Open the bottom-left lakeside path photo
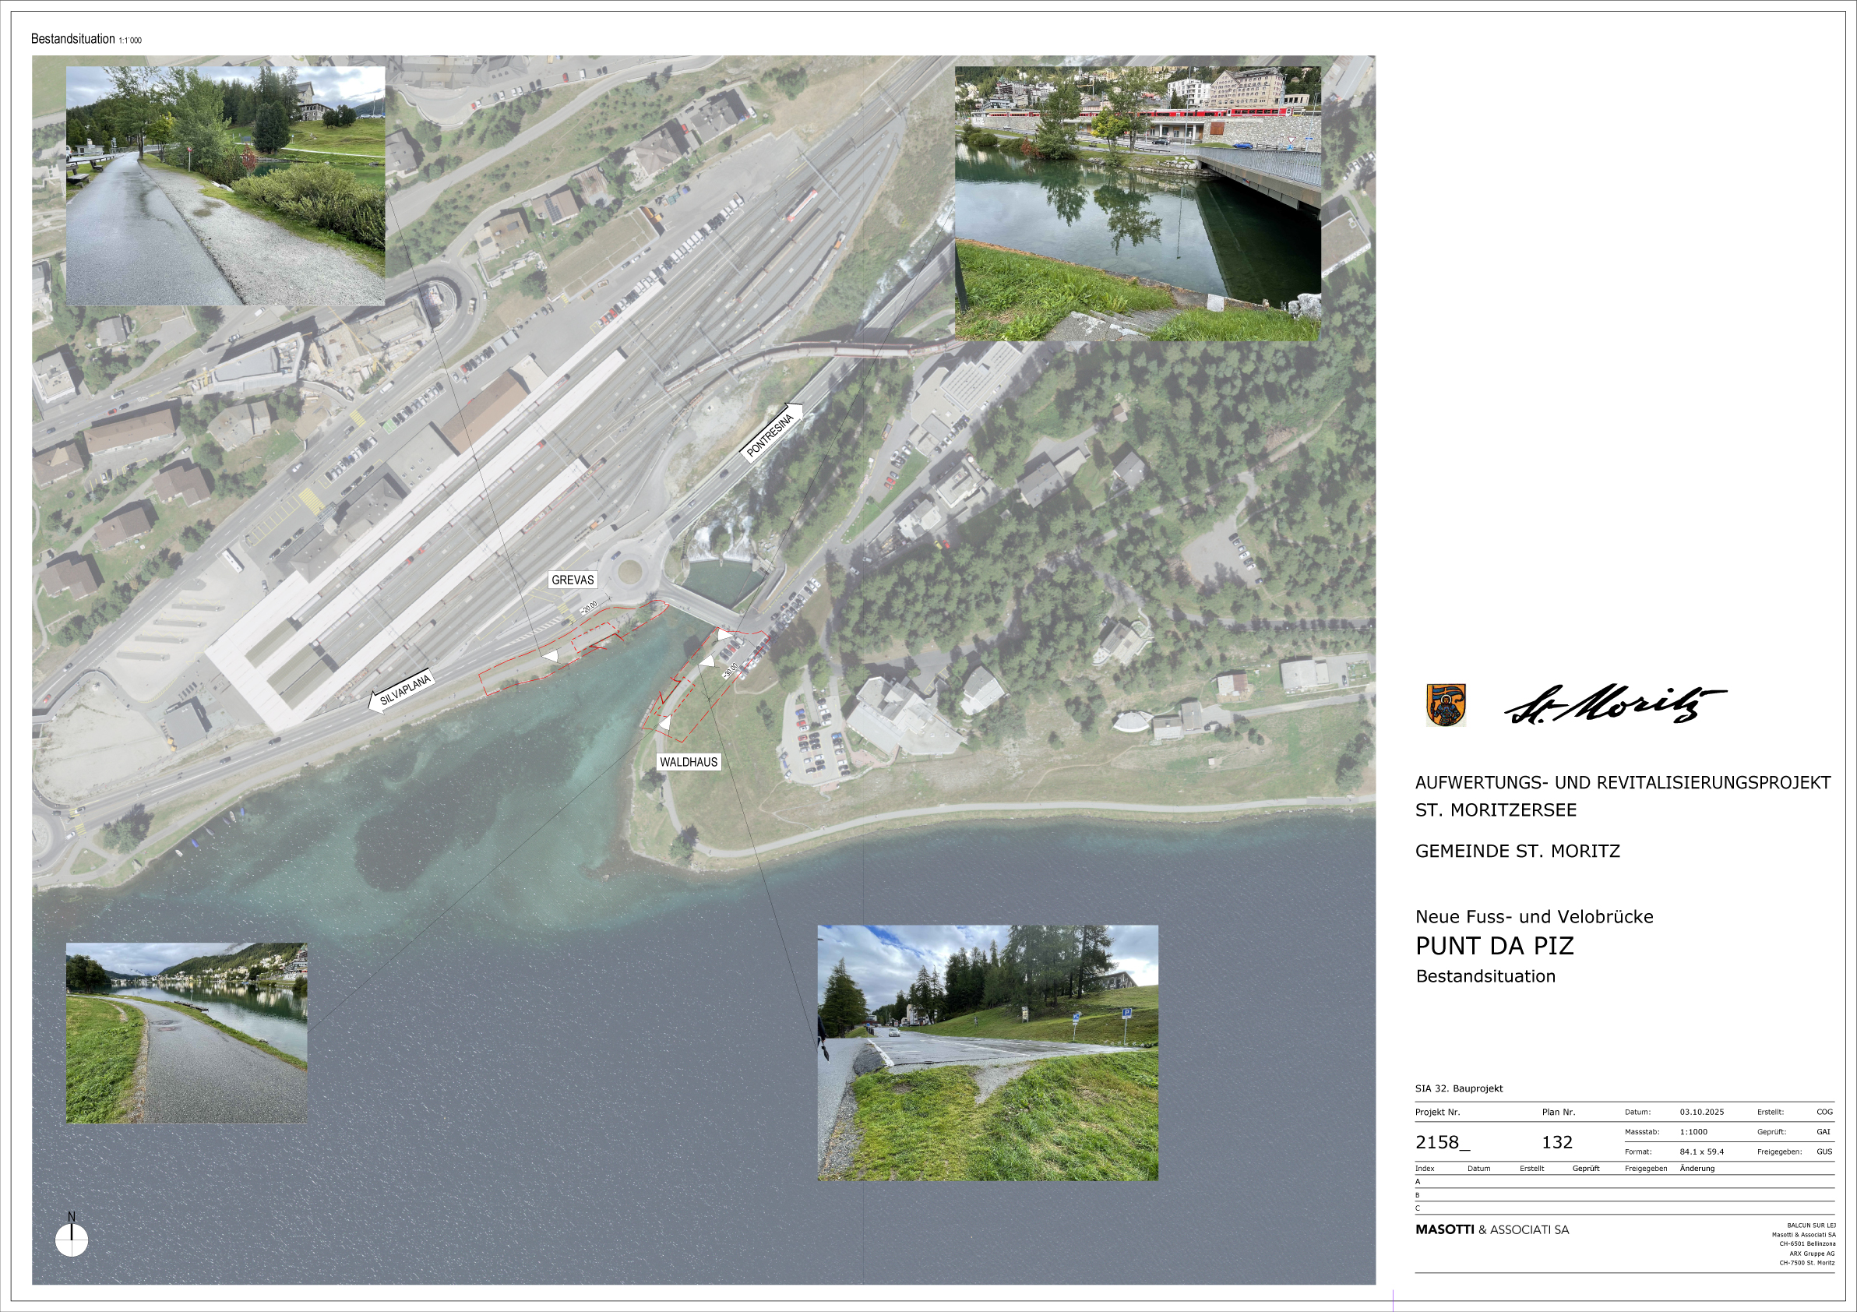1857x1312 pixels. click(186, 1033)
